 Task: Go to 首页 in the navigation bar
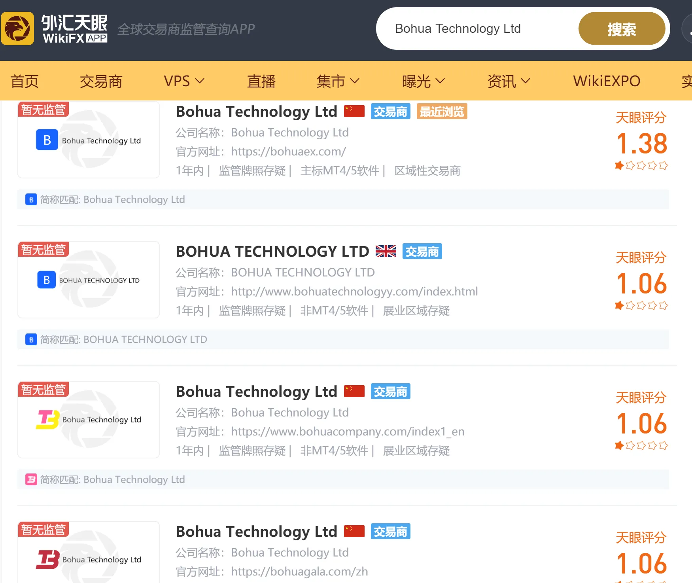point(25,81)
